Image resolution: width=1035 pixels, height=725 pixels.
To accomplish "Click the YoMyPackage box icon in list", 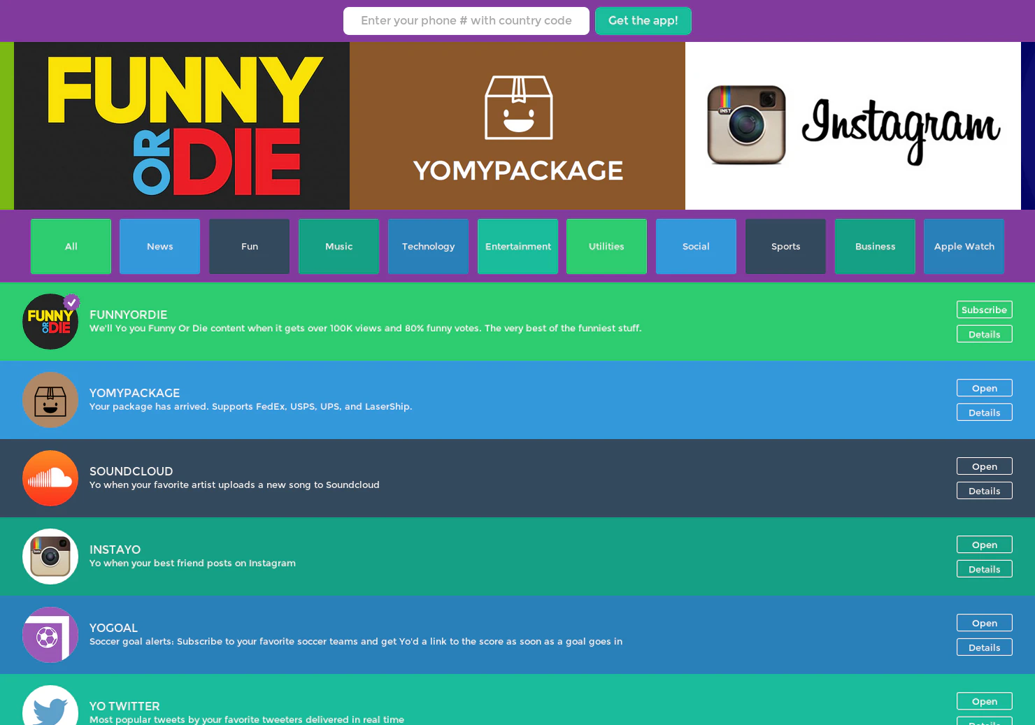I will coord(50,400).
